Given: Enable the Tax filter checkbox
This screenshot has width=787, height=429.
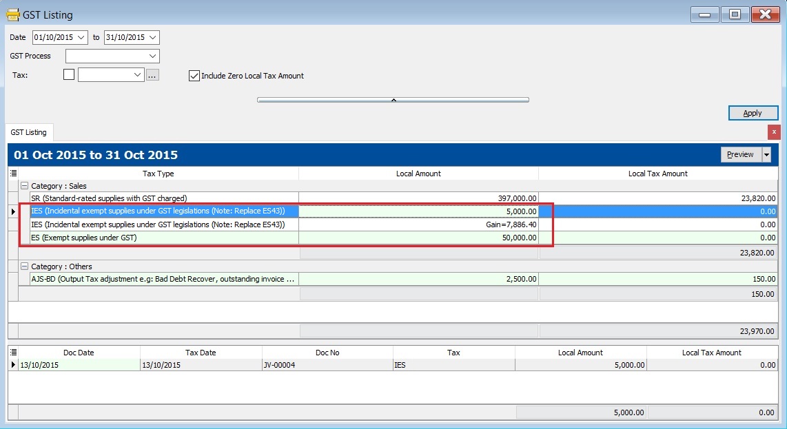Looking at the screenshot, I should tap(69, 75).
